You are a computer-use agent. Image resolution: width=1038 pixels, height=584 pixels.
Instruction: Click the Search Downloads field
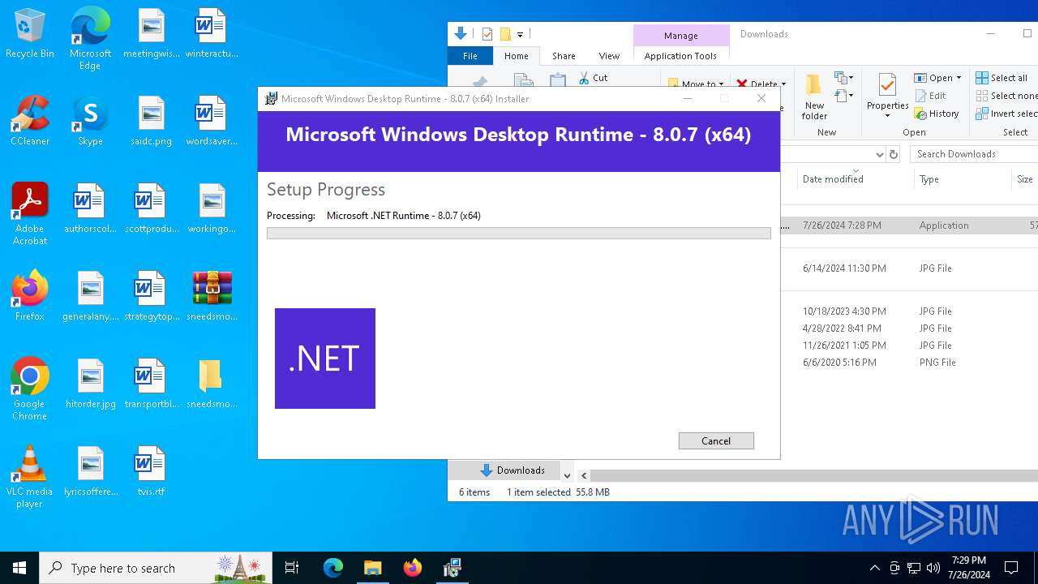(x=973, y=154)
